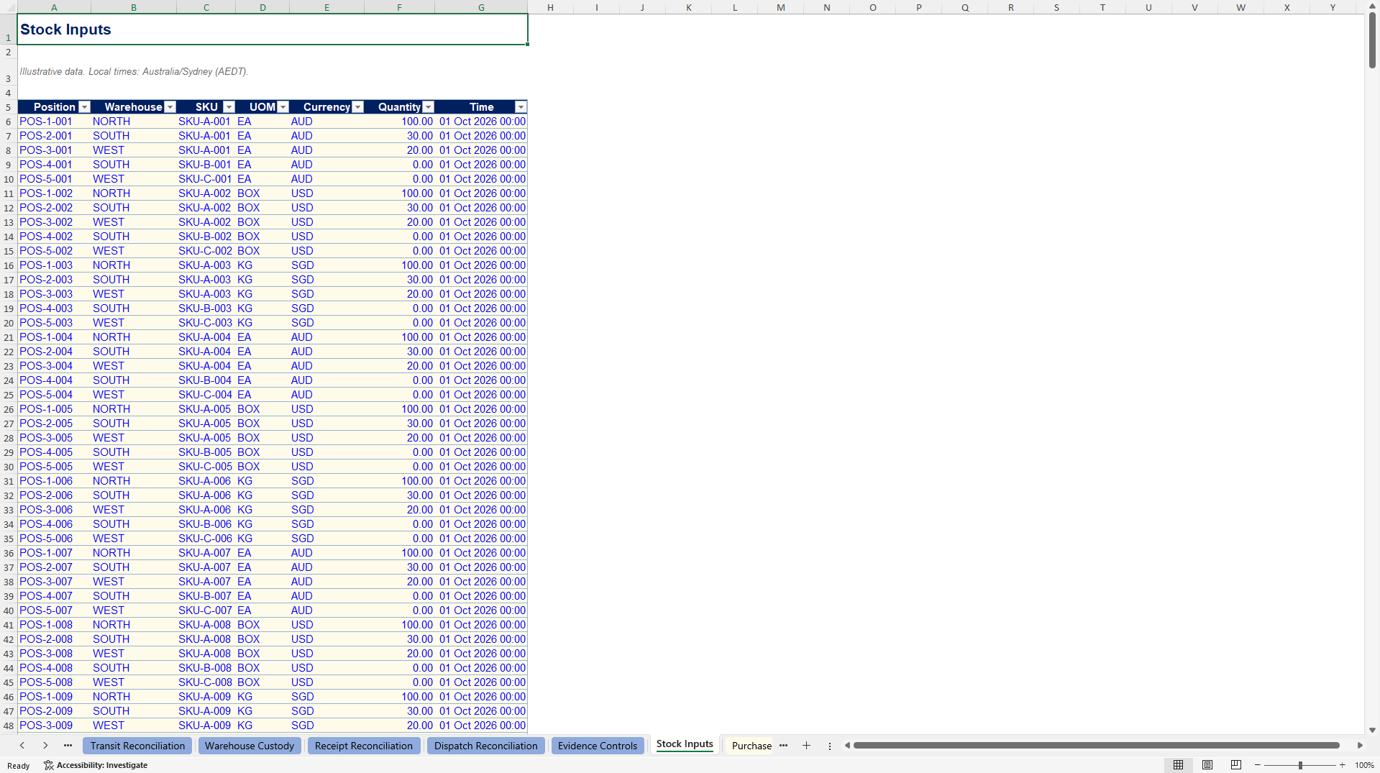This screenshot has width=1380, height=773.
Task: Select cell SKU-B-002
Action: (206, 237)
